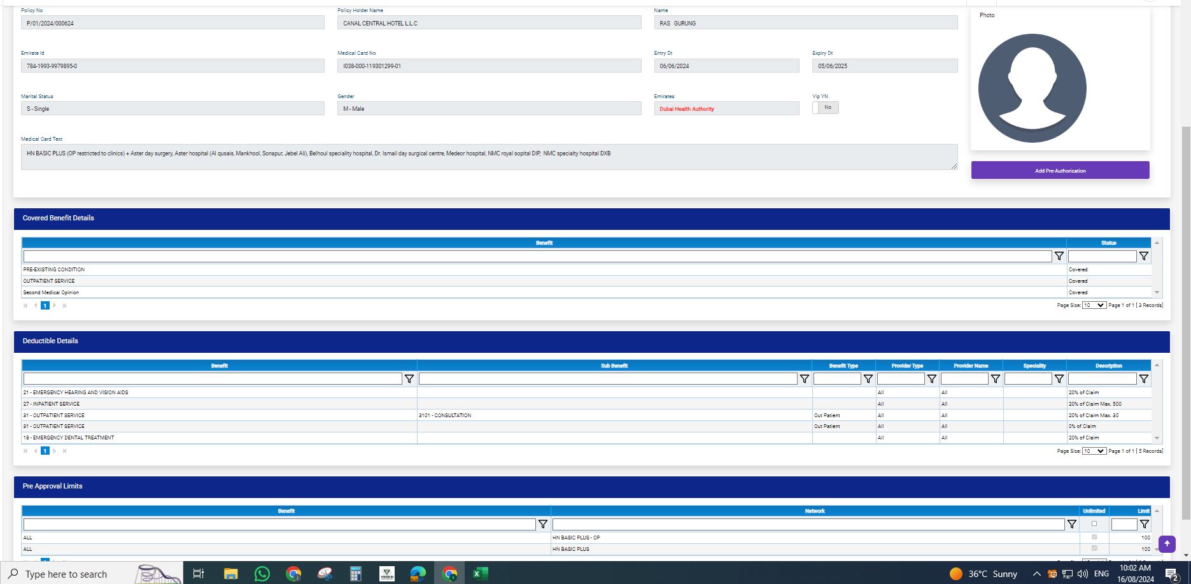Click the Medical Card Text area

click(x=488, y=157)
